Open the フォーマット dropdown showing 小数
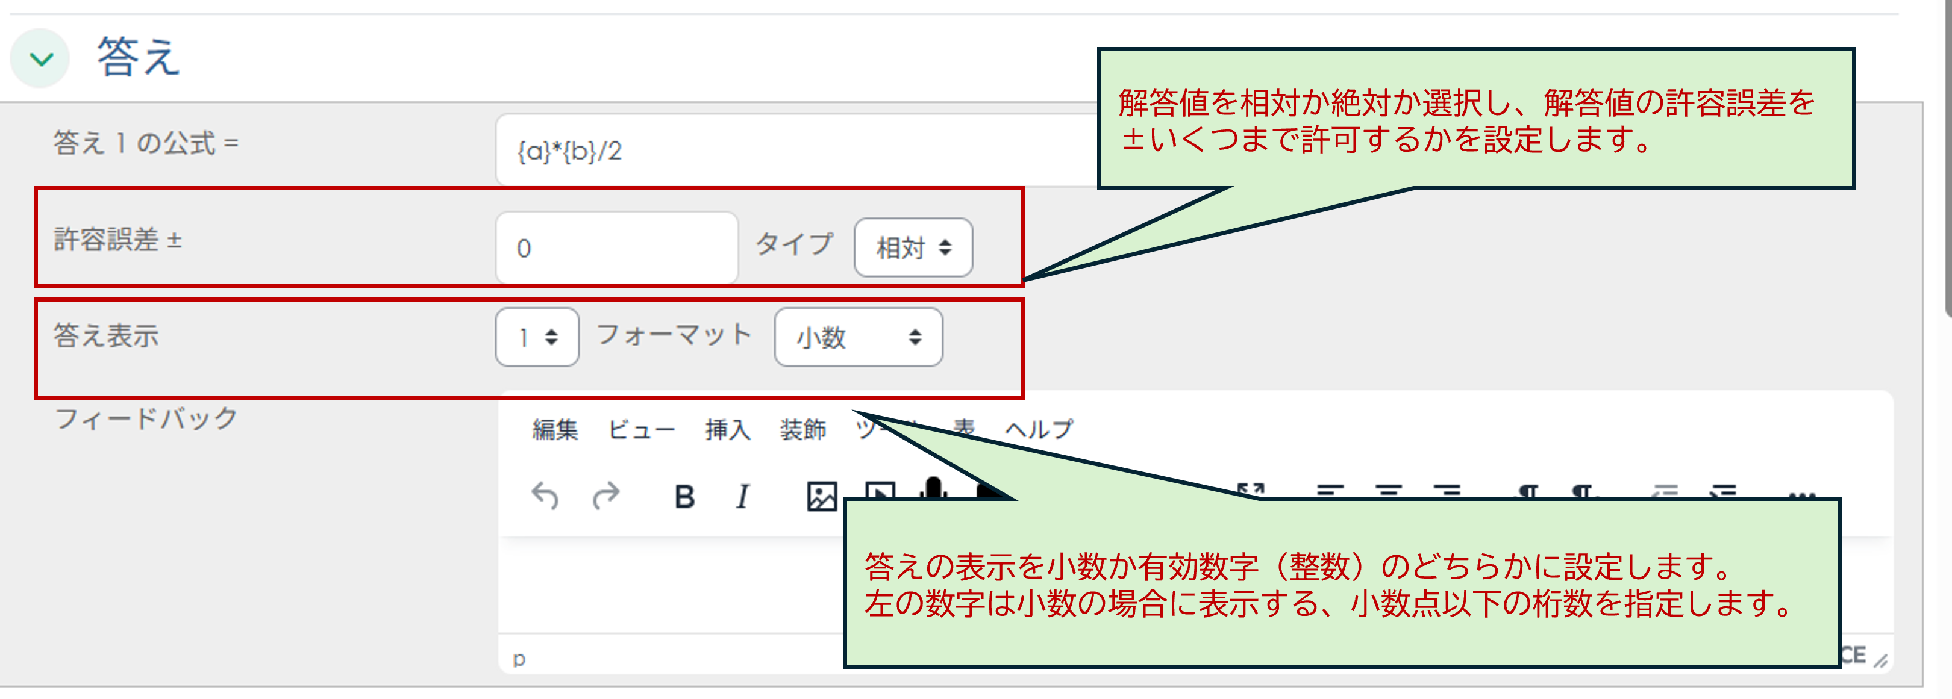1952x699 pixels. point(858,338)
